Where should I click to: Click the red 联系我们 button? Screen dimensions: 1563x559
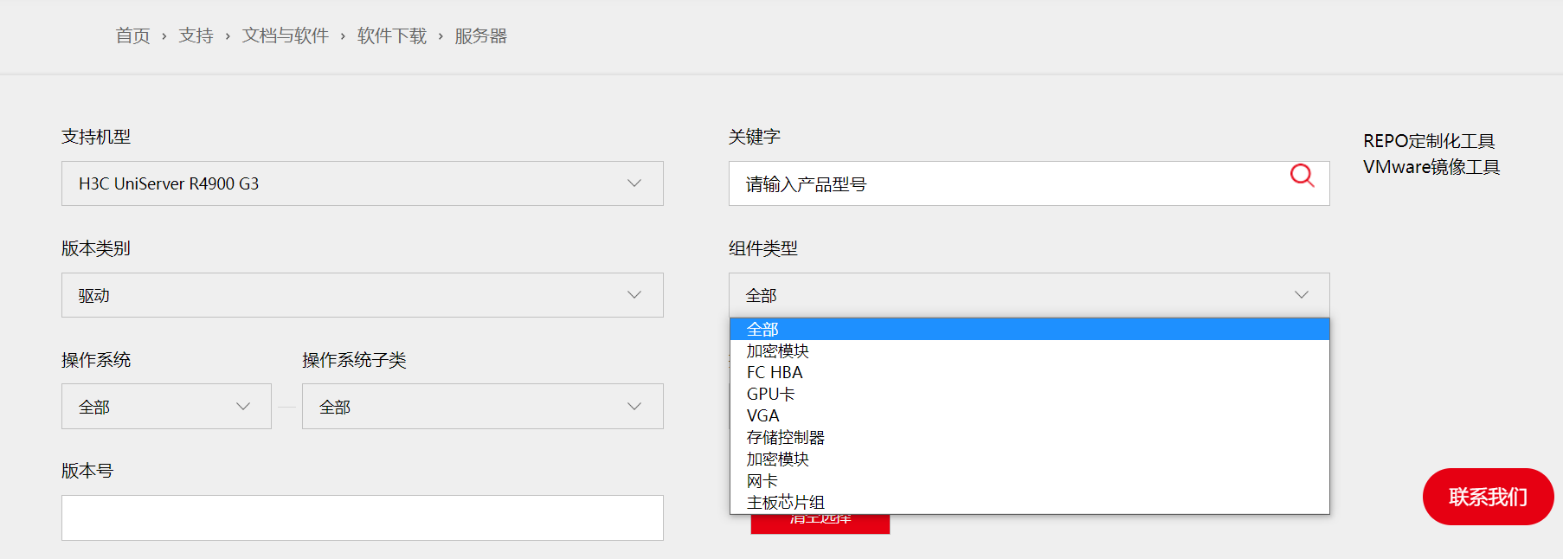[1488, 497]
